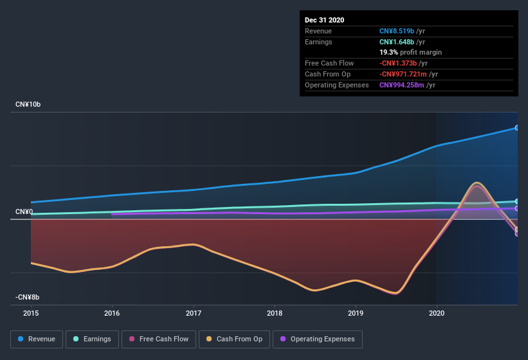Click the CN¥994.258m operating expenses value
This screenshot has height=360, width=528.
(x=402, y=85)
